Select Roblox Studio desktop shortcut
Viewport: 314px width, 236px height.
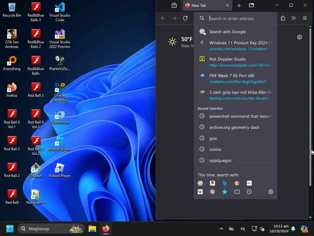pyautogui.click(x=60, y=144)
